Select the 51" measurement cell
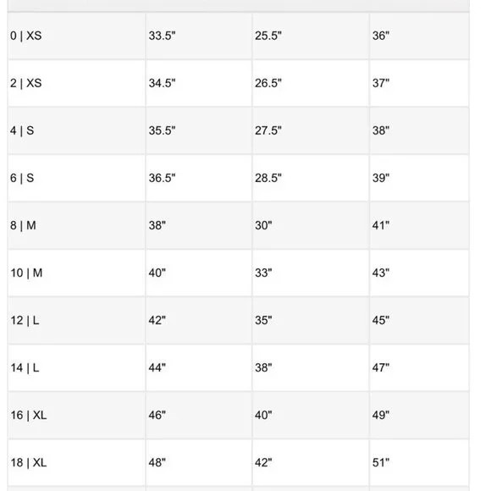Viewport: 491px width, 491px height. pos(419,462)
